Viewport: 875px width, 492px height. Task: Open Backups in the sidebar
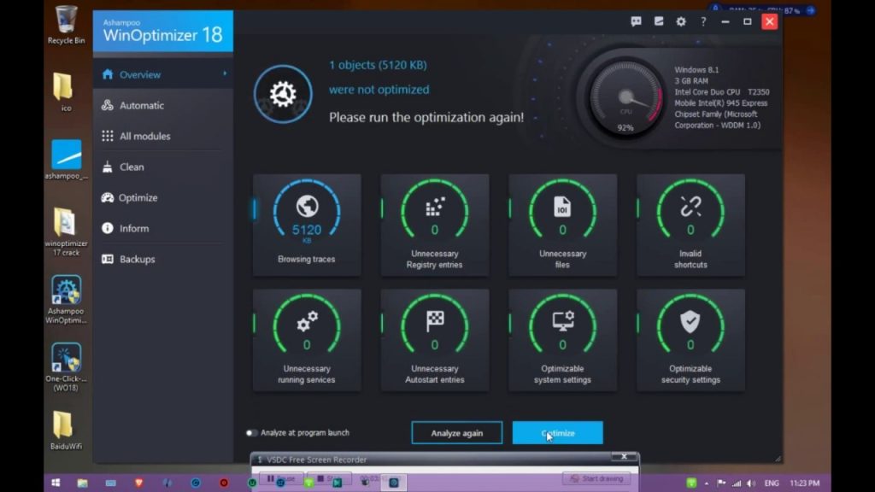click(163, 259)
